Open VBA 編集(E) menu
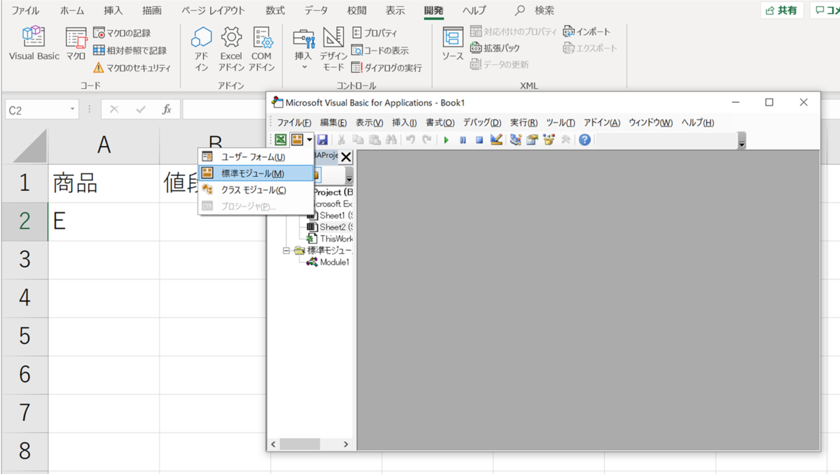840x474 pixels. 333,122
